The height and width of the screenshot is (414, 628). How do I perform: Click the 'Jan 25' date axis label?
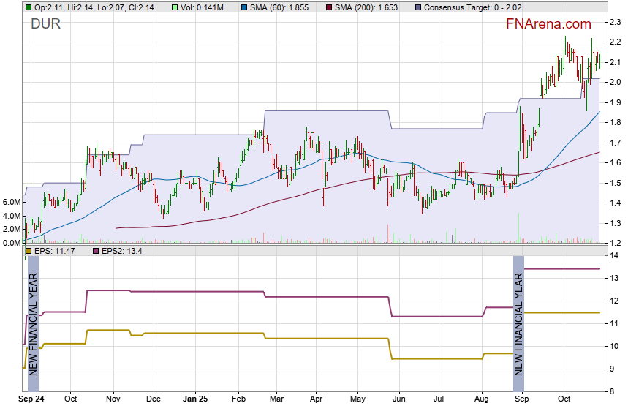coord(195,399)
